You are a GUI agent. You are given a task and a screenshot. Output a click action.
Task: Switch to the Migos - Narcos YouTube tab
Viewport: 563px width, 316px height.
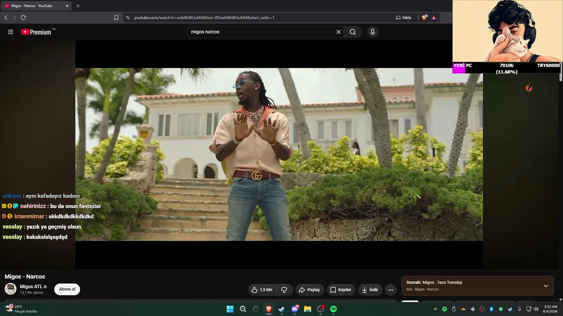[x=36, y=6]
